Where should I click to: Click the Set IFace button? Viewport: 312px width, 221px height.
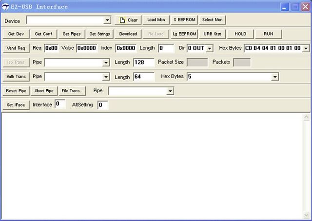pyautogui.click(x=16, y=105)
